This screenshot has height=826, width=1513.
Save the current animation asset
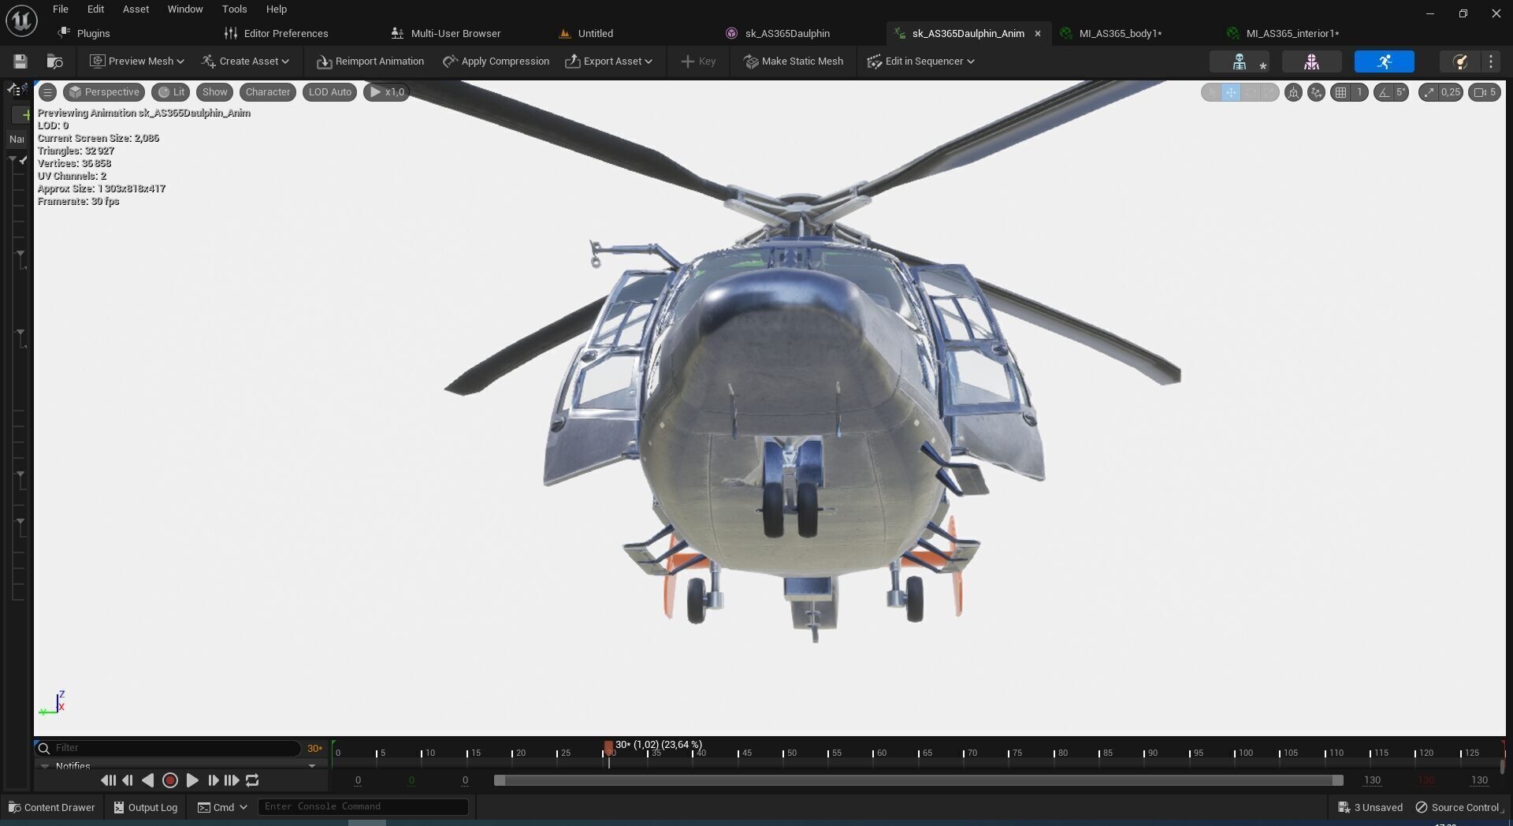[x=20, y=61]
